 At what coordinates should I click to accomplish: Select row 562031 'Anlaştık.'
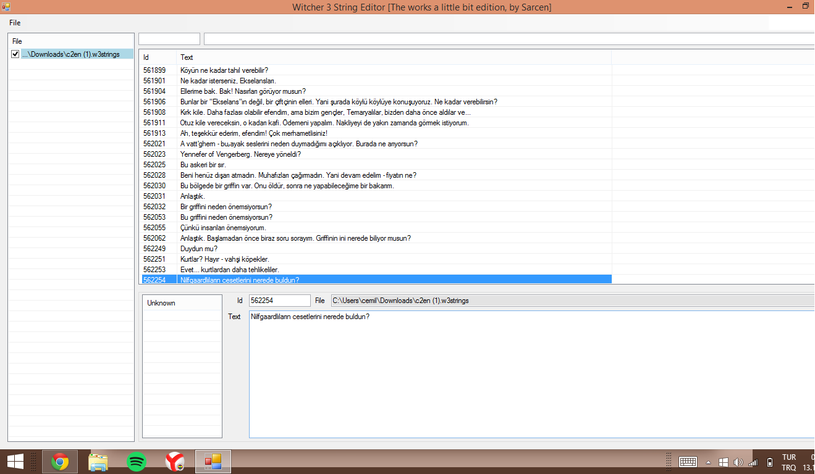point(376,196)
